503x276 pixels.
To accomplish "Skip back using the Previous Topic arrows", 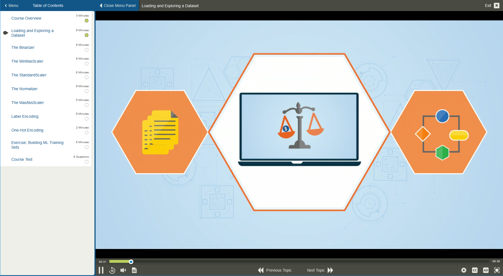I will (x=261, y=270).
